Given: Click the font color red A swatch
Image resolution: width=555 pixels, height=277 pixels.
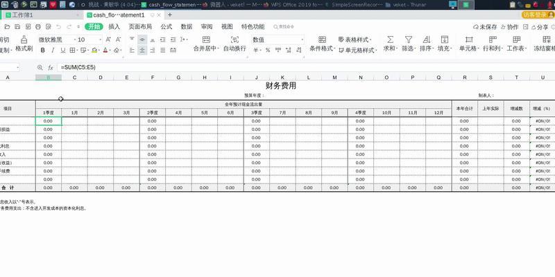Looking at the screenshot, I should [x=105, y=50].
